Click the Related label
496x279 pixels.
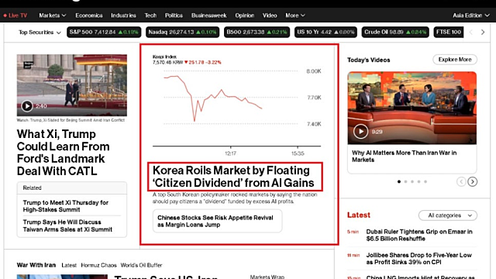(x=32, y=188)
